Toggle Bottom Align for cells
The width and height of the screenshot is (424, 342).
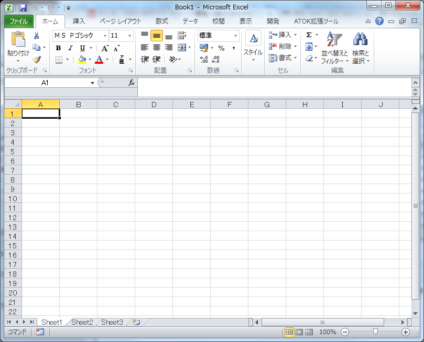click(x=168, y=36)
